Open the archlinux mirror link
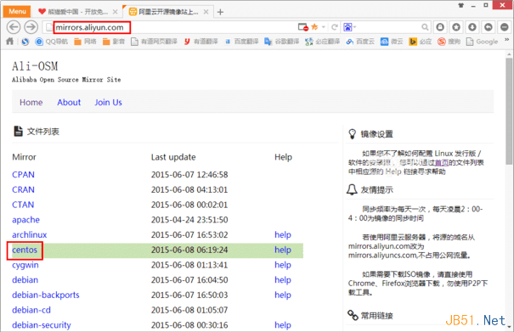Image resolution: width=514 pixels, height=332 pixels. 30,234
